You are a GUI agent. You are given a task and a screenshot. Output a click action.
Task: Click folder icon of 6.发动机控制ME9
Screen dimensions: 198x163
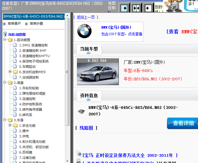[x=15, y=72]
